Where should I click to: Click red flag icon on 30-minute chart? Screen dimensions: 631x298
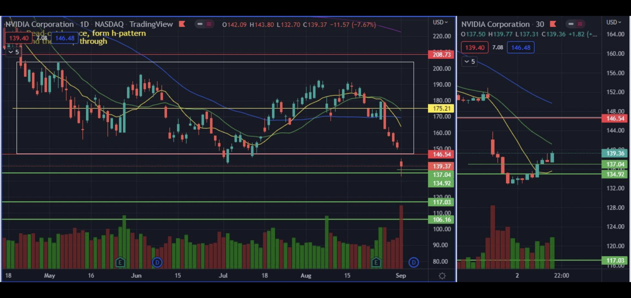pos(553,24)
